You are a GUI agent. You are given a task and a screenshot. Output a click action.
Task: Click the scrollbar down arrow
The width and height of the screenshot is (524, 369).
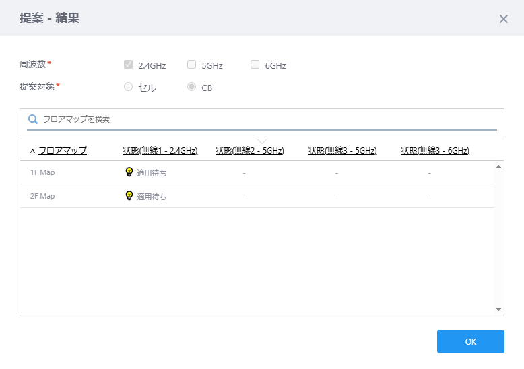tap(498, 309)
